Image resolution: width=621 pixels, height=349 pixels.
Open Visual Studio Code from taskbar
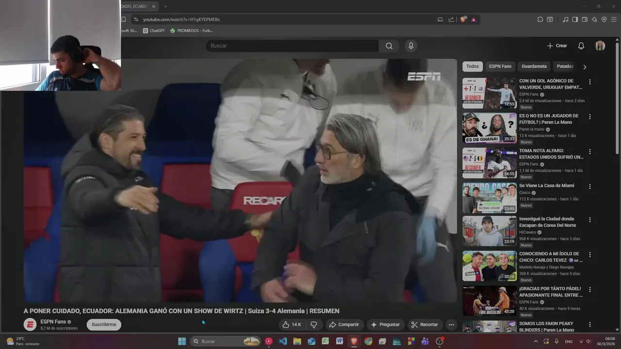(x=283, y=341)
